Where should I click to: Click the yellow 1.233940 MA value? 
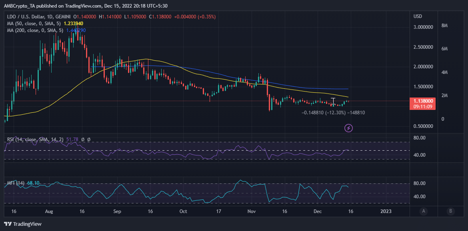pos(74,24)
